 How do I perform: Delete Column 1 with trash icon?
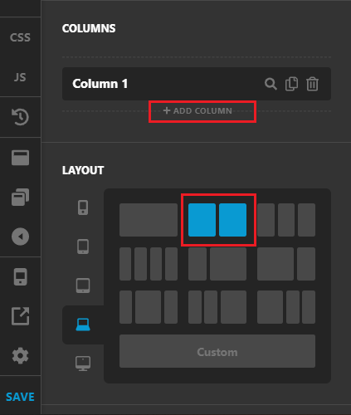pos(312,84)
